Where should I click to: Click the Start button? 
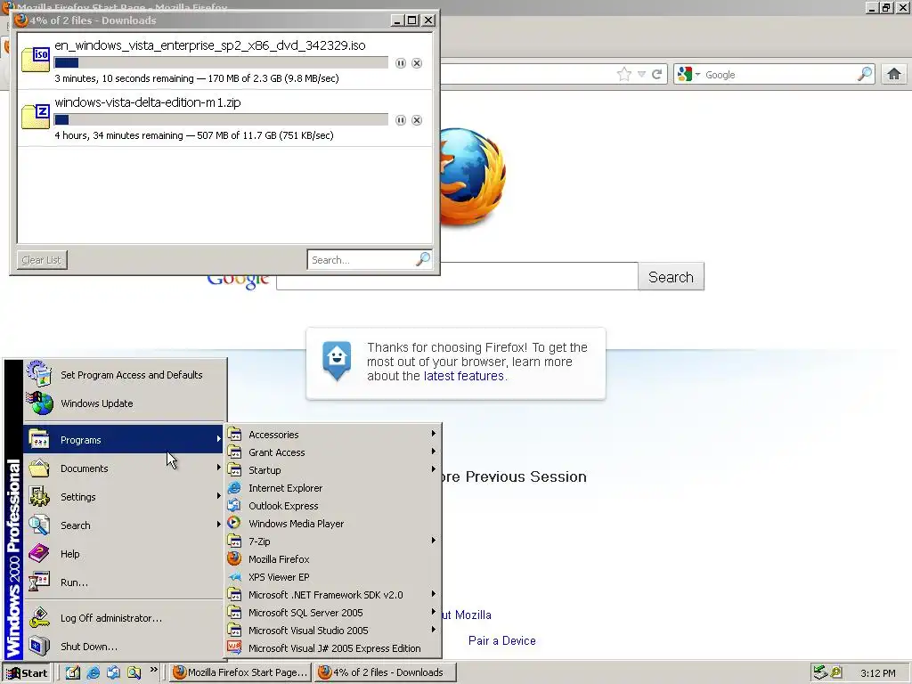pyautogui.click(x=28, y=673)
